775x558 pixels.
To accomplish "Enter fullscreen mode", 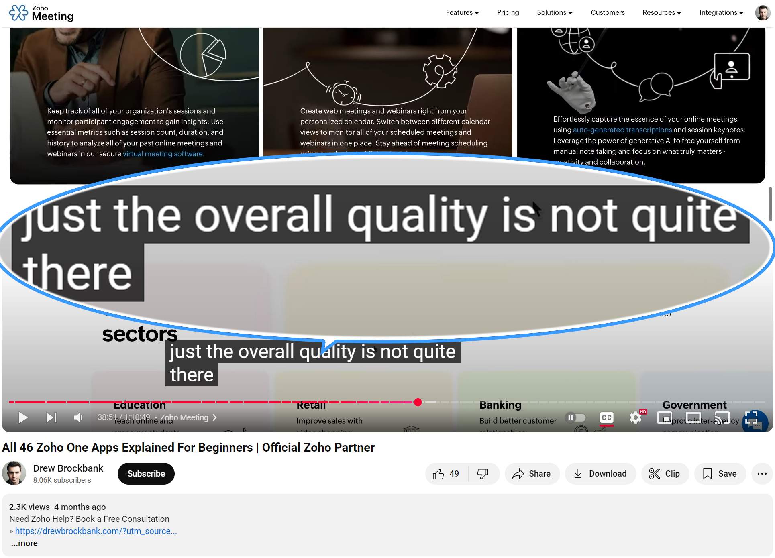I will coord(751,417).
